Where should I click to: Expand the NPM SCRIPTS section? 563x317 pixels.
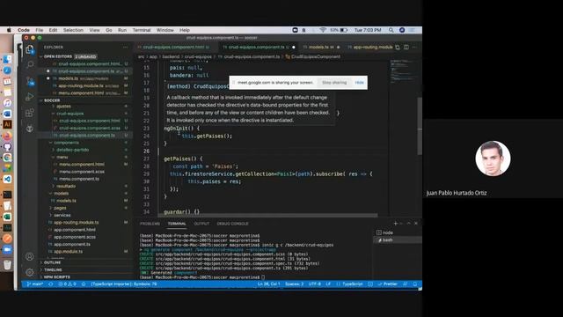[x=56, y=276]
